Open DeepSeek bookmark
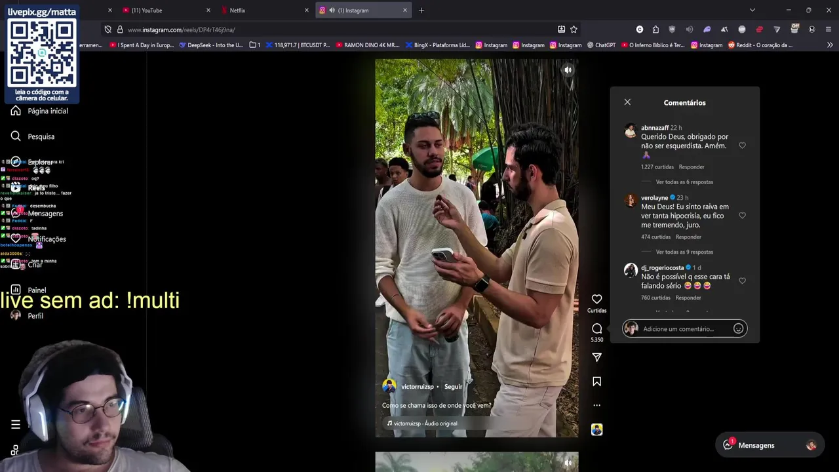Screen dimensions: 839x472 (211, 45)
